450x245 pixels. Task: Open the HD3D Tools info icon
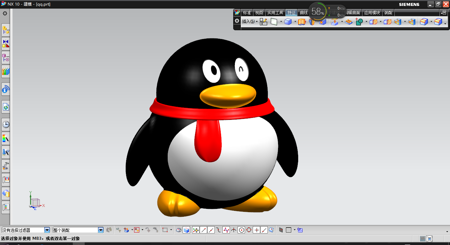(6, 89)
